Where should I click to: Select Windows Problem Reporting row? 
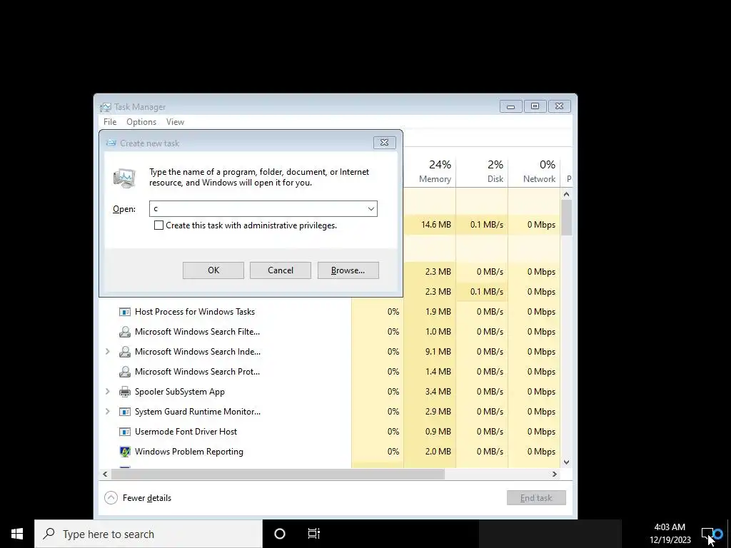330,452
